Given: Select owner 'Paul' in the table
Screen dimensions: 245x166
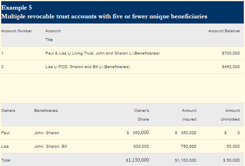Looking at the screenshot, I should 6,133.
